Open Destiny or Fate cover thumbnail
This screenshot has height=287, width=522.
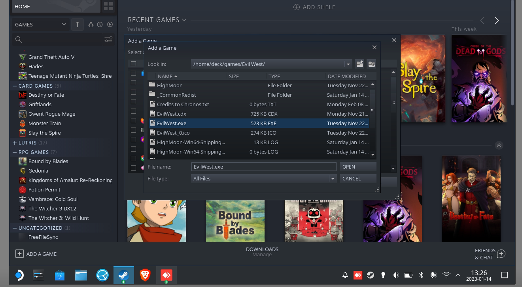pos(471,199)
